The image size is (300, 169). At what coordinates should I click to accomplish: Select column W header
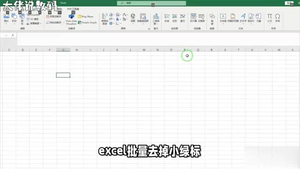279,50
